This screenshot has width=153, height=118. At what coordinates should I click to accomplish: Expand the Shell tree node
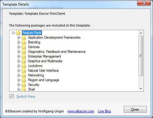click(x=19, y=89)
